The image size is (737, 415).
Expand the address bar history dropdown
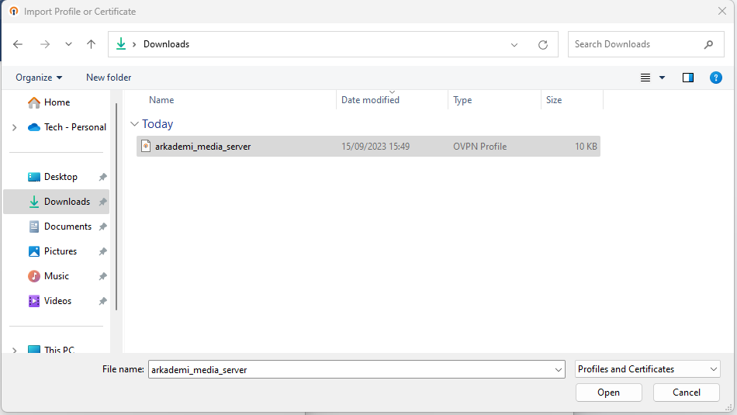(514, 45)
